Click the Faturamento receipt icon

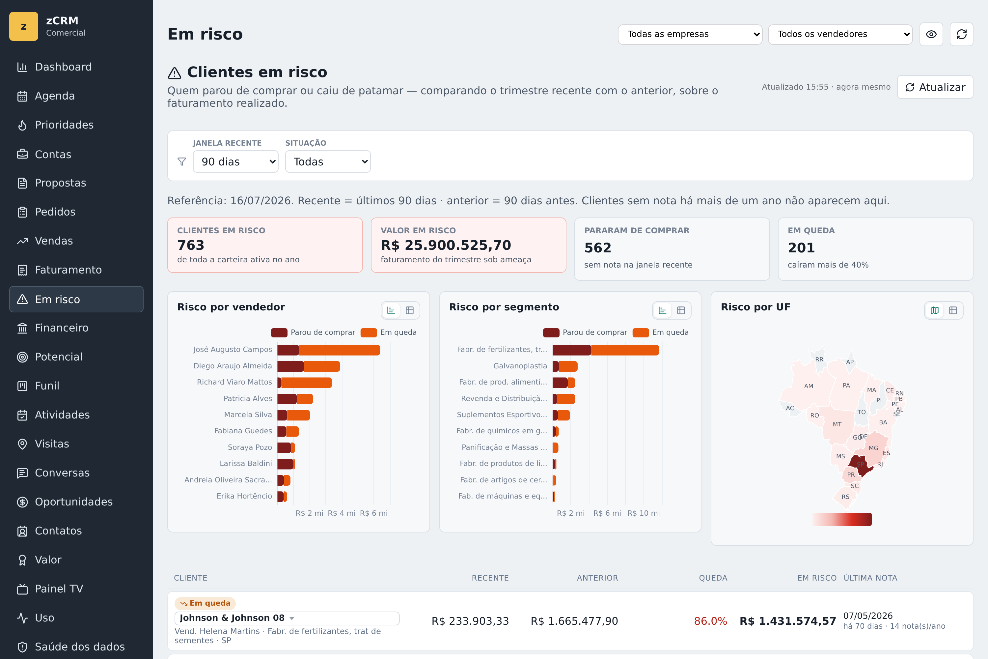point(22,270)
